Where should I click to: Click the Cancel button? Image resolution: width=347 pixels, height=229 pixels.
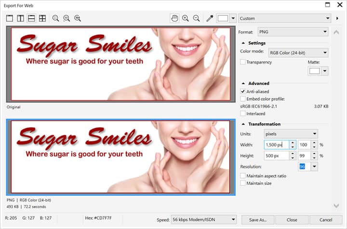(x=326, y=220)
